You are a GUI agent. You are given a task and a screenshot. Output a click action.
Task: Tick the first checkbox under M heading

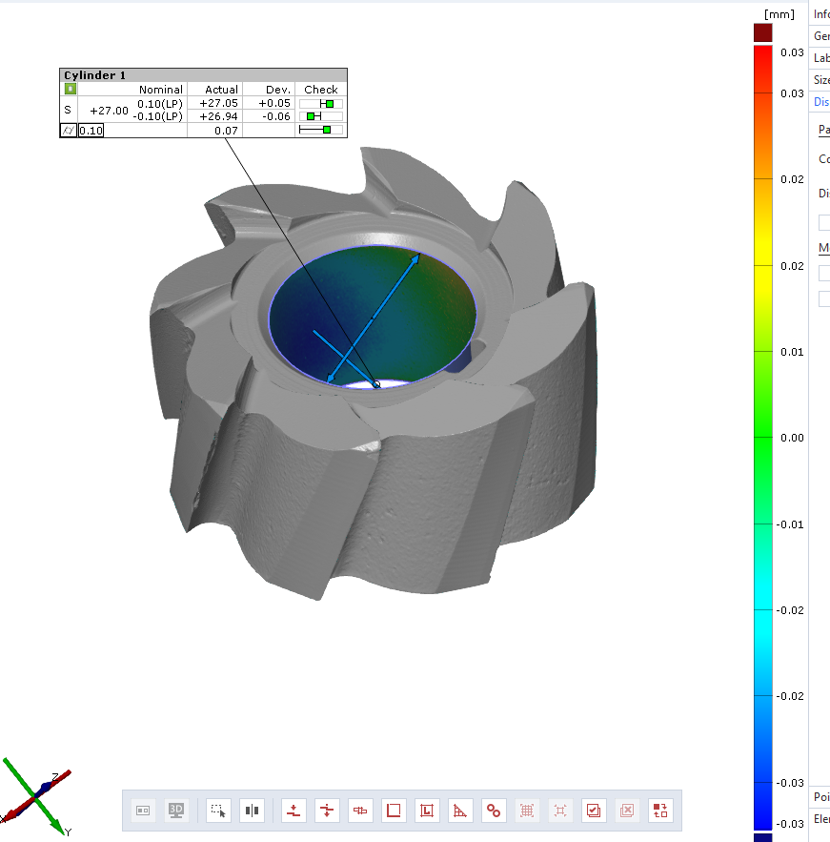[x=824, y=273]
